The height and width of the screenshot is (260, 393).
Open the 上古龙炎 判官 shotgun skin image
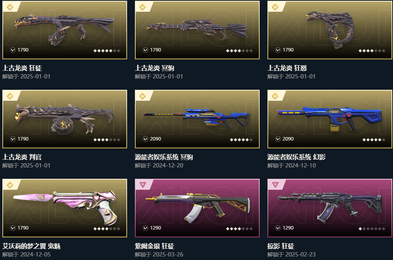point(65,119)
